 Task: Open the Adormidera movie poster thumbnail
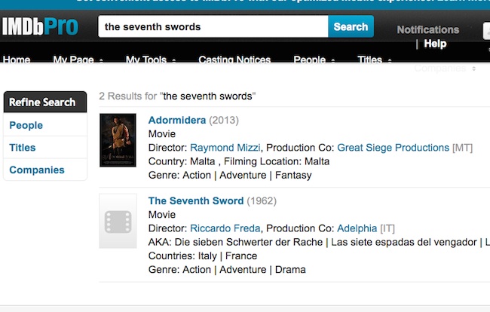tap(118, 140)
